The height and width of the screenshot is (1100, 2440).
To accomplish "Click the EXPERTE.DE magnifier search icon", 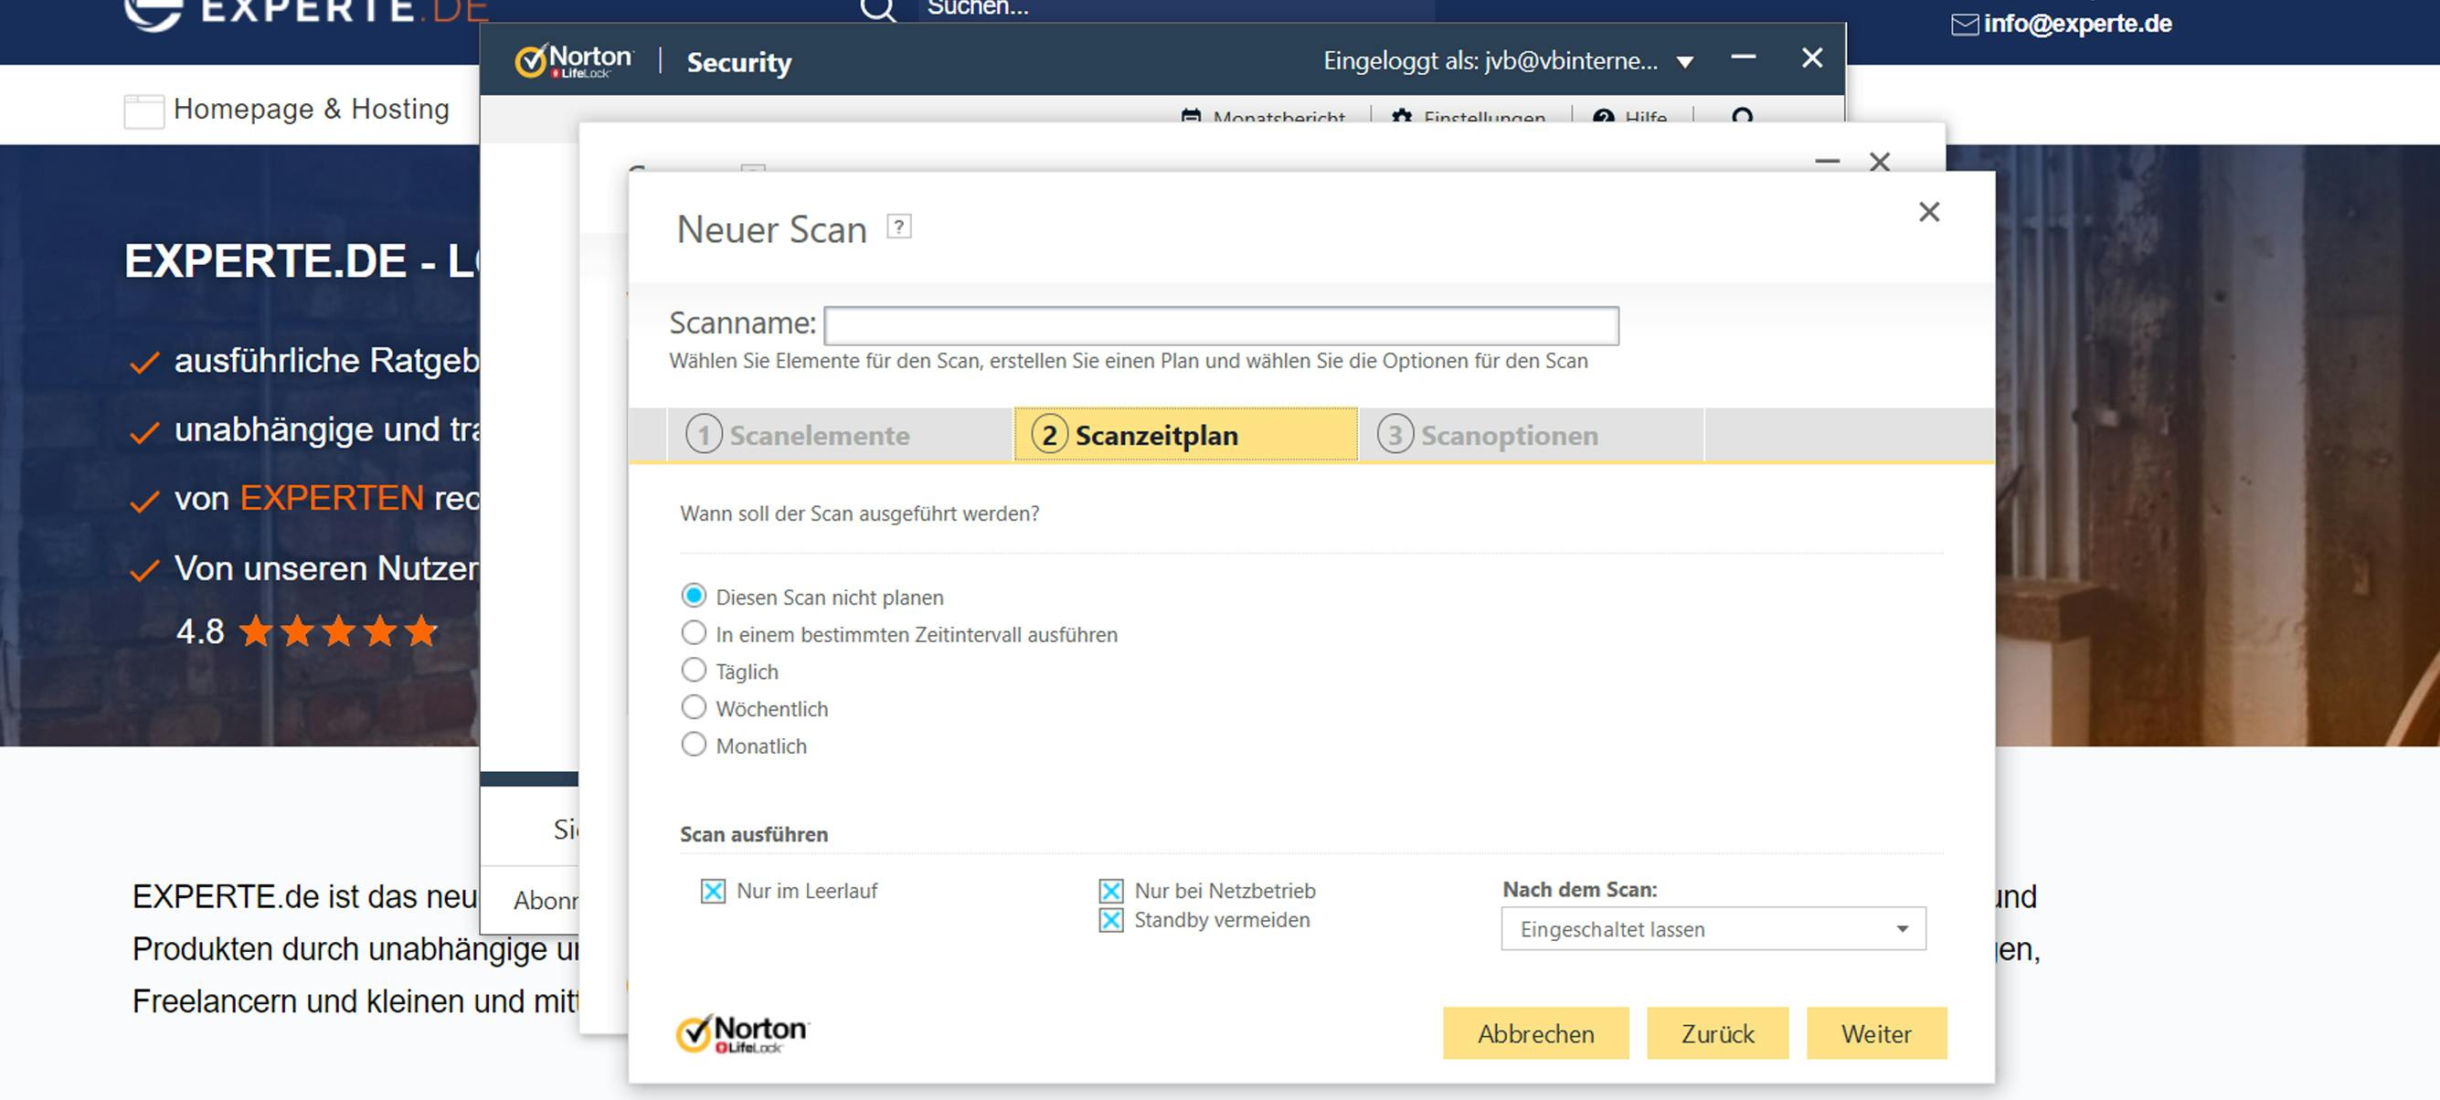I will pyautogui.click(x=876, y=9).
